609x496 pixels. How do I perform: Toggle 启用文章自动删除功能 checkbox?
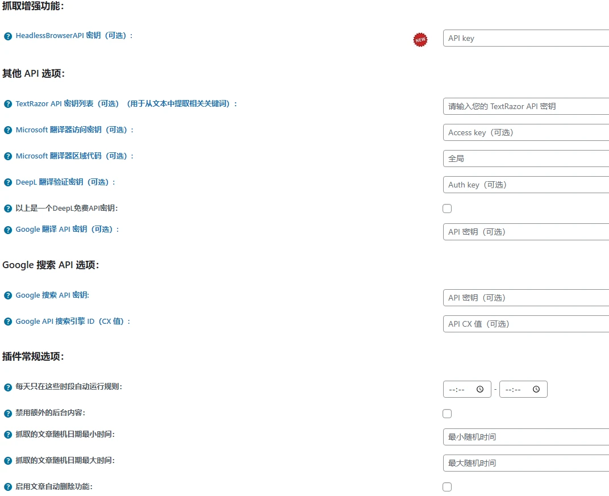447,487
